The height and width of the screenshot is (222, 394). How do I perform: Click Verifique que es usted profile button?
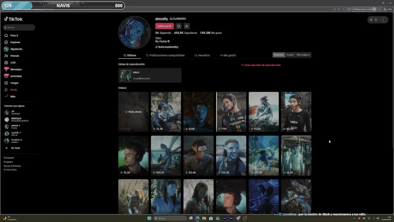pos(364,9)
